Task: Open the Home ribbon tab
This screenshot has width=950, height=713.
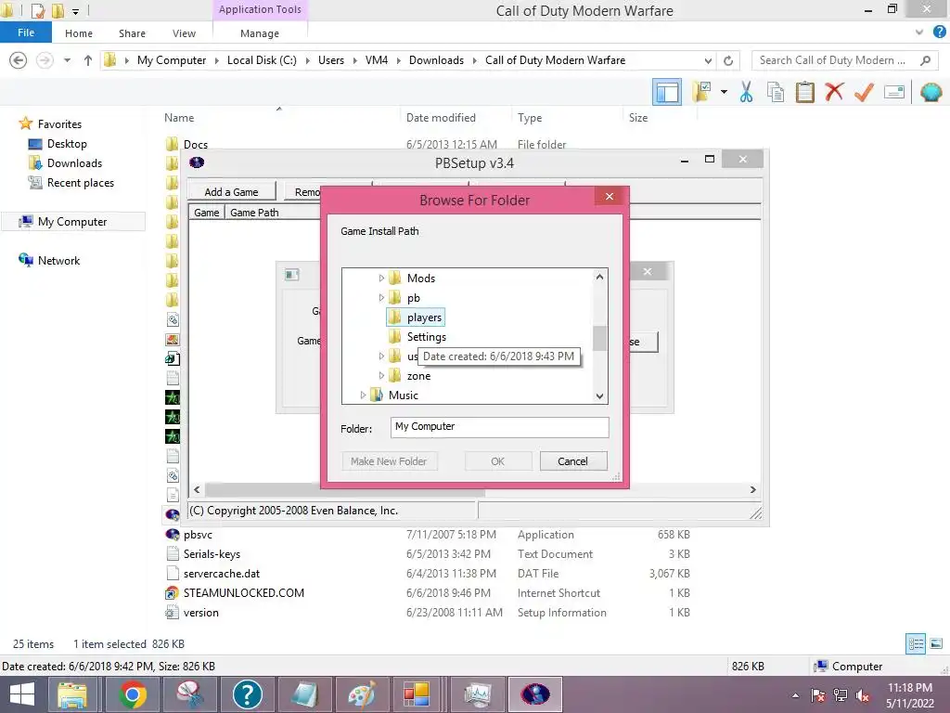Action: (x=79, y=33)
